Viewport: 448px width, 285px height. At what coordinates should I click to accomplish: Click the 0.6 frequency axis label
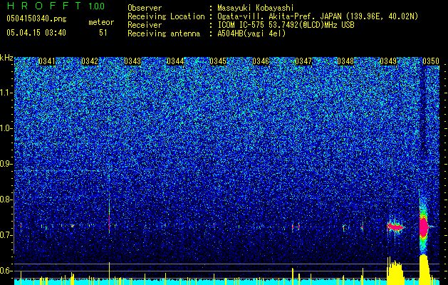(6, 271)
